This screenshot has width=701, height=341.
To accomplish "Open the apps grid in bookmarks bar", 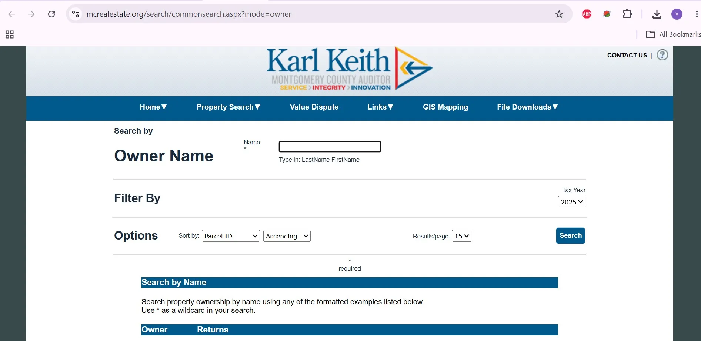I will [x=10, y=34].
